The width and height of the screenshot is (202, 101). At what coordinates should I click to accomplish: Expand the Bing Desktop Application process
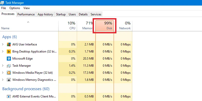3,52
